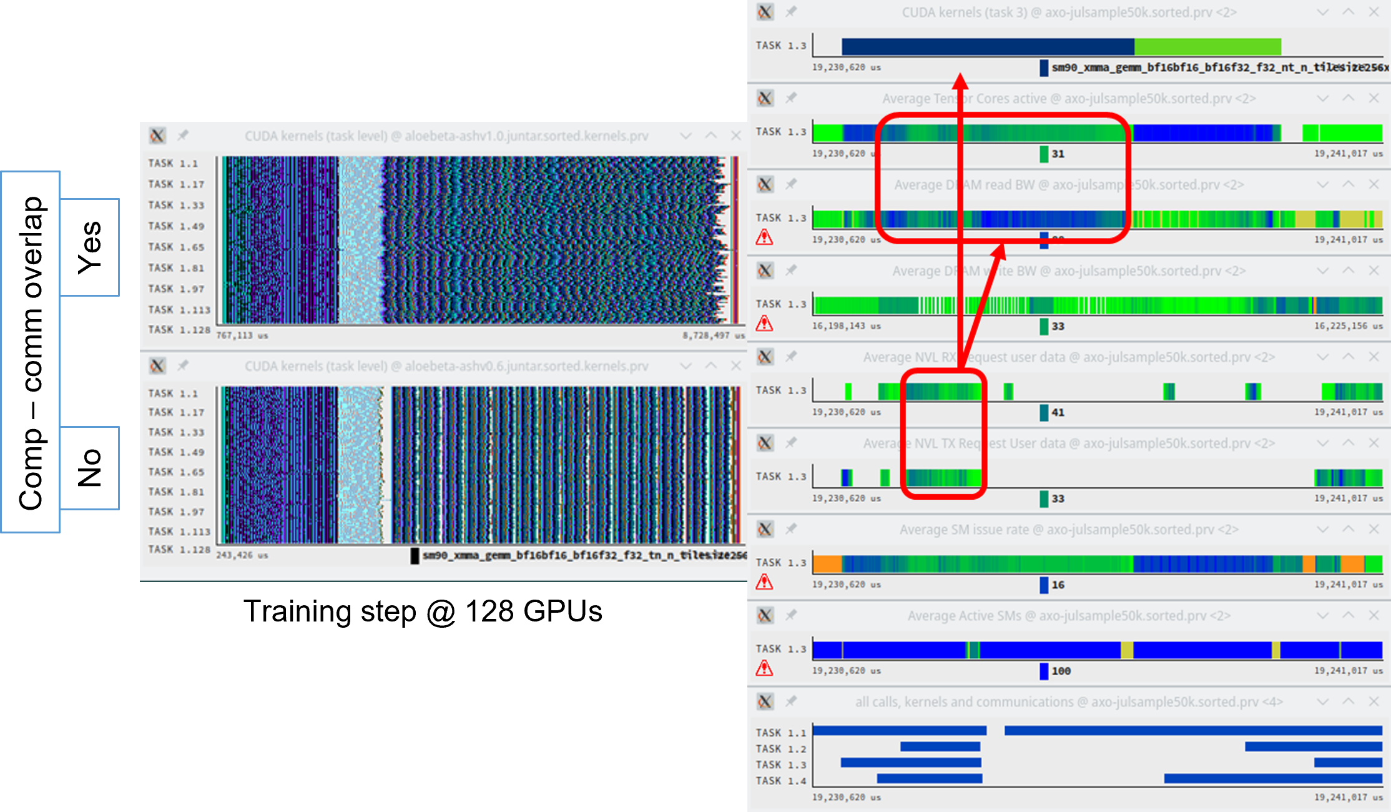Toggle the pin on aloebeta-ashv0.6 kernels window
This screenshot has height=812, width=1391.
coord(182,365)
